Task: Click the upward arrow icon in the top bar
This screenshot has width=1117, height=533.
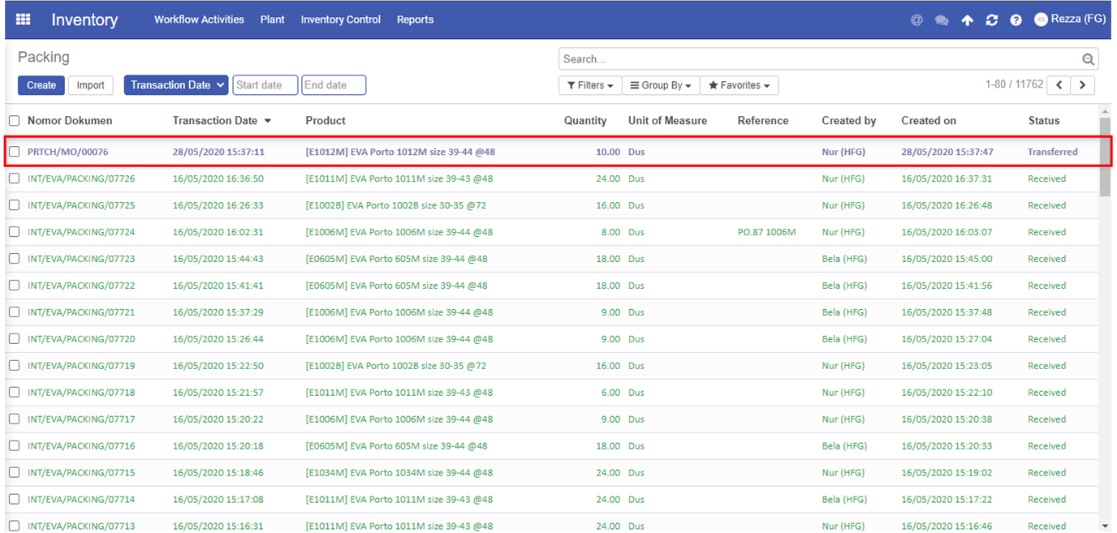Action: pyautogui.click(x=967, y=20)
